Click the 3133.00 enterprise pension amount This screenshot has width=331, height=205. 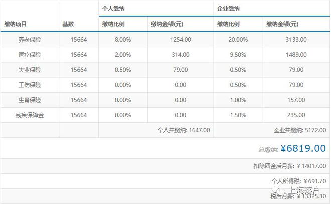296,40
